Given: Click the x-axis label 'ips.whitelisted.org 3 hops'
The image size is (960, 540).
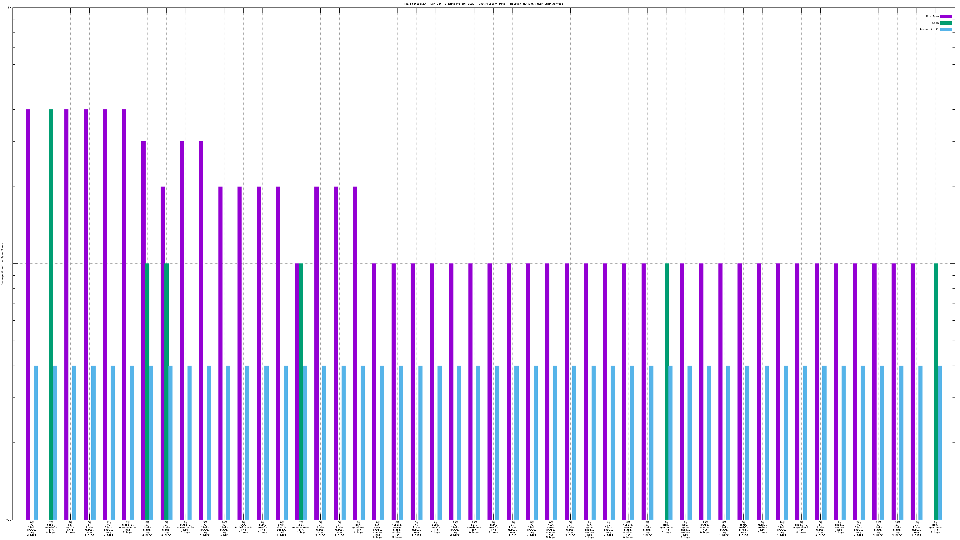Looking at the screenshot, I should pyautogui.click(x=243, y=527).
